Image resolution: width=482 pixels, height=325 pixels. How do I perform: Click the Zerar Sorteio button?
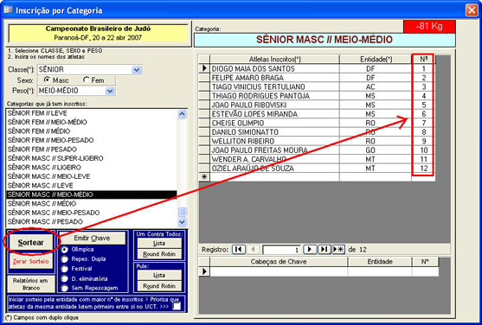[31, 261]
